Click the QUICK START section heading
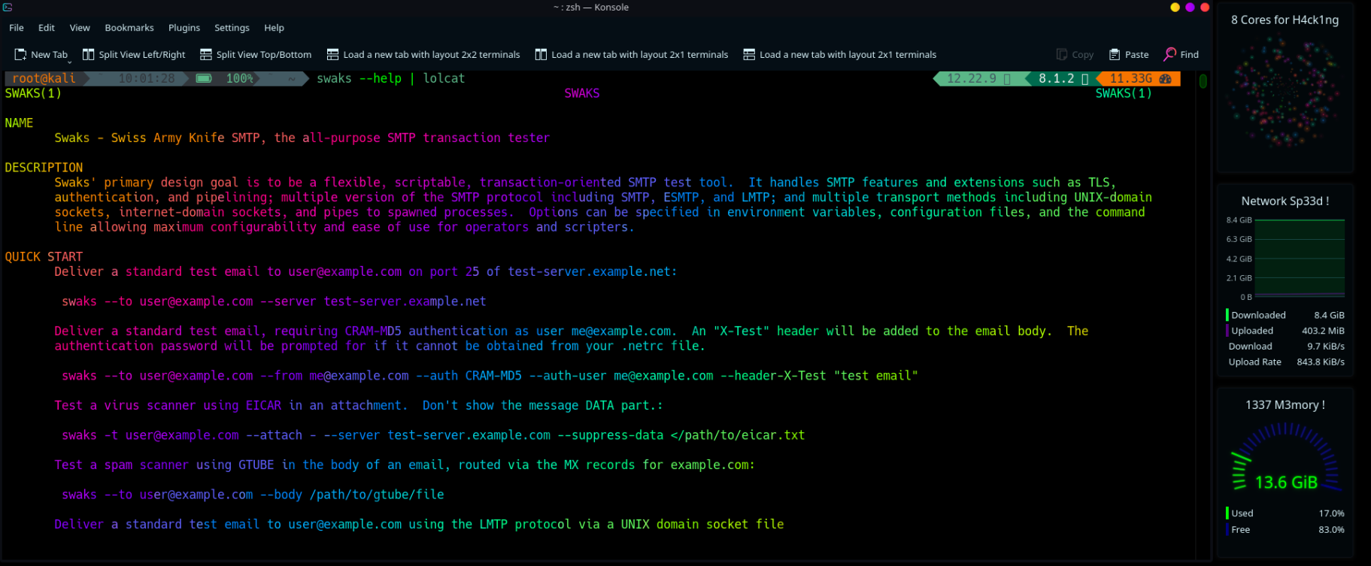This screenshot has height=566, width=1371. pyautogui.click(x=44, y=256)
